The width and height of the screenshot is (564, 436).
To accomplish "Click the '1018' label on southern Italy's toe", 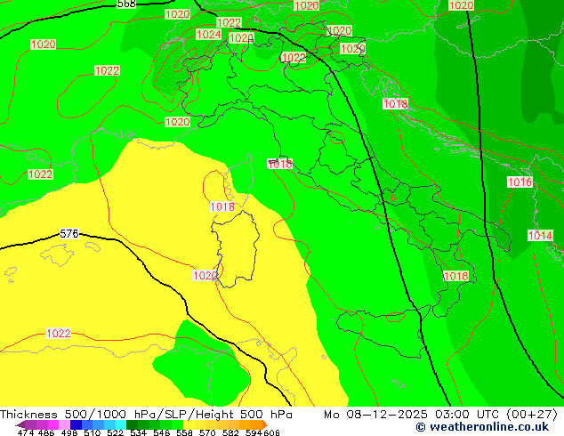I will click(x=456, y=276).
